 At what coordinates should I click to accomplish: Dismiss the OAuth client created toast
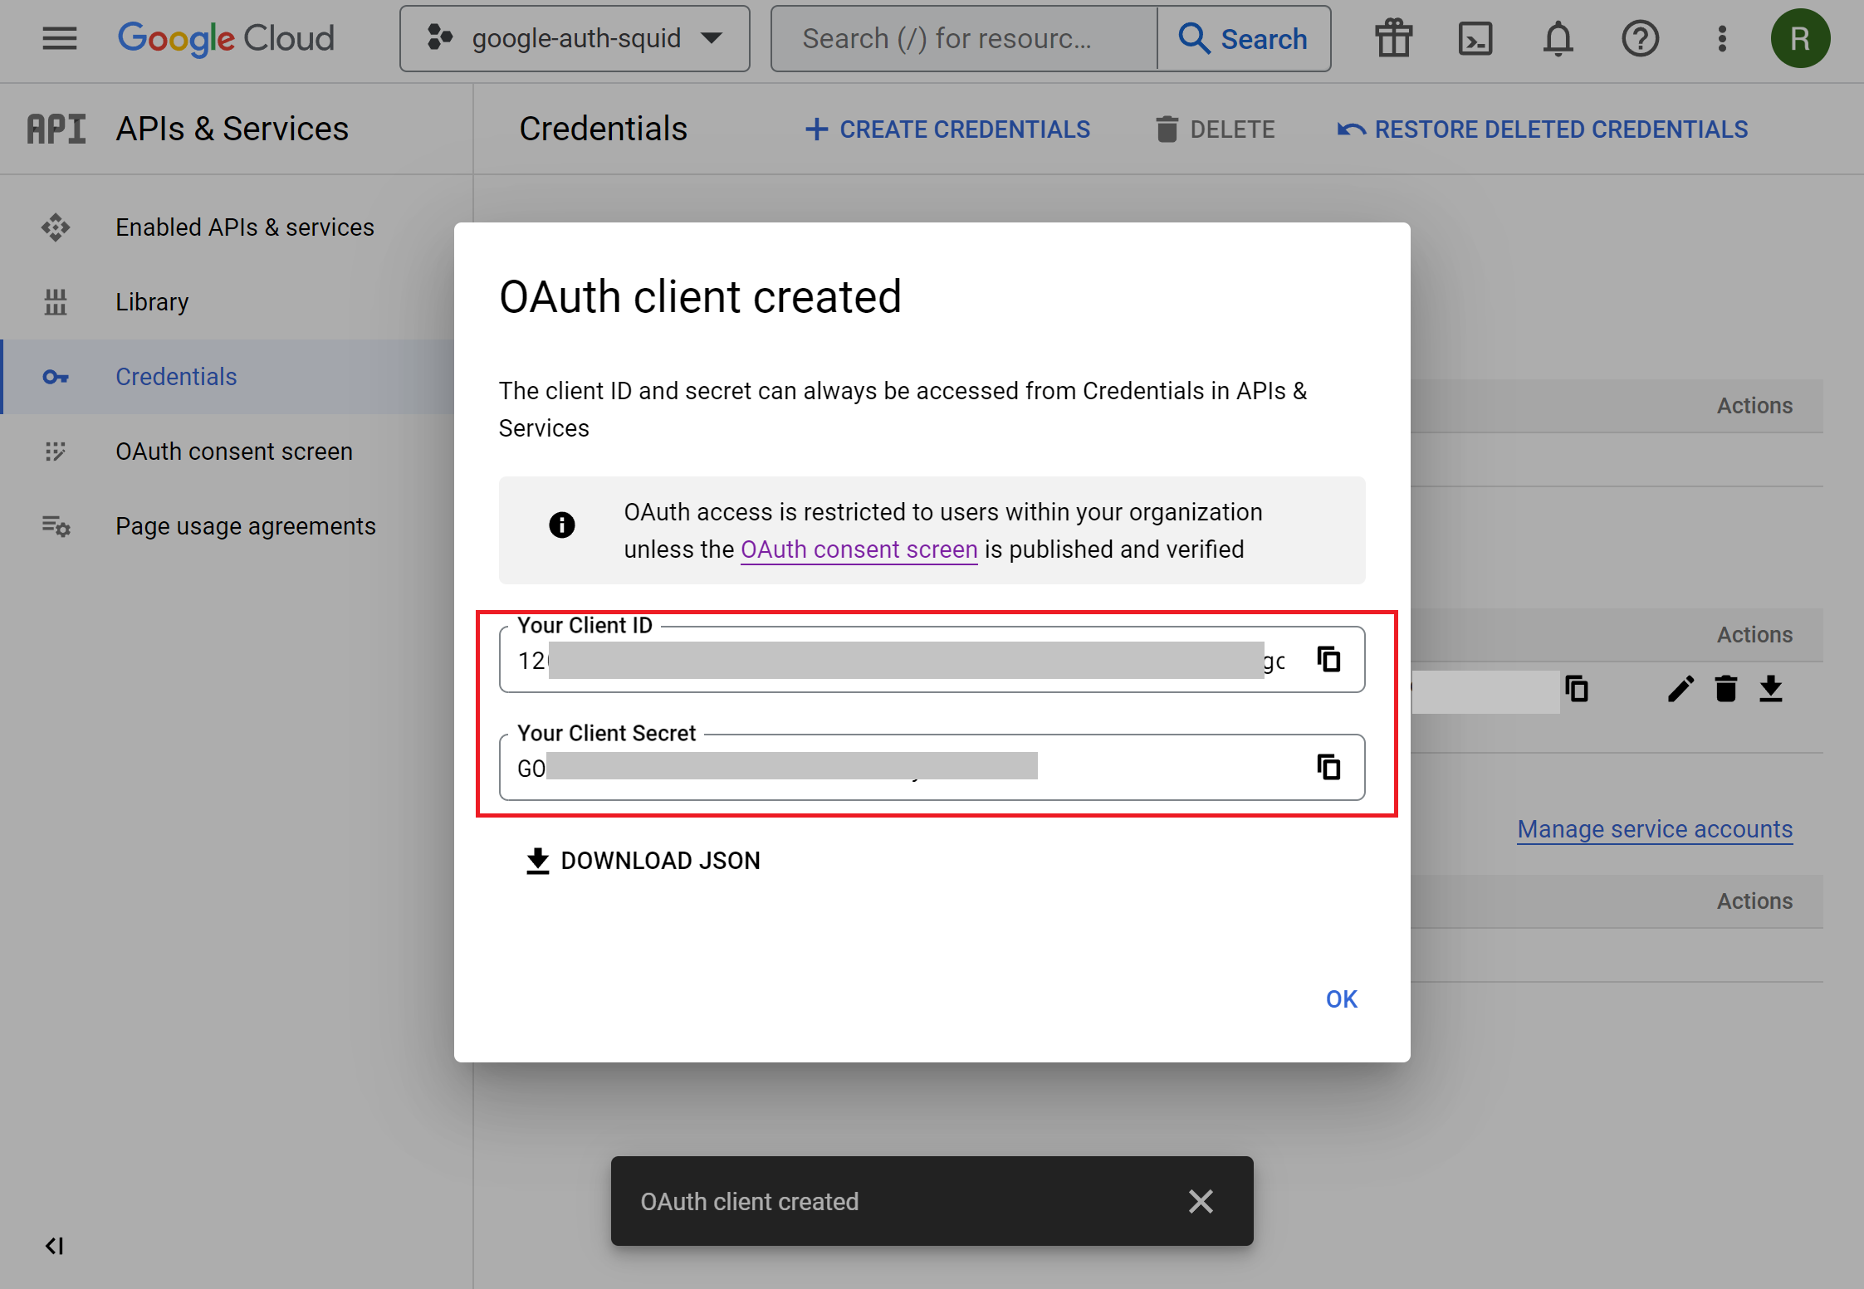(1201, 1201)
